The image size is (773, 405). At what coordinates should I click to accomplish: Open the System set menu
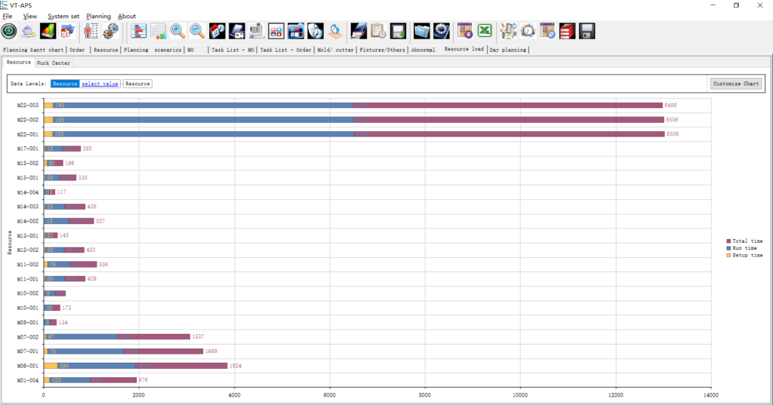click(x=63, y=16)
